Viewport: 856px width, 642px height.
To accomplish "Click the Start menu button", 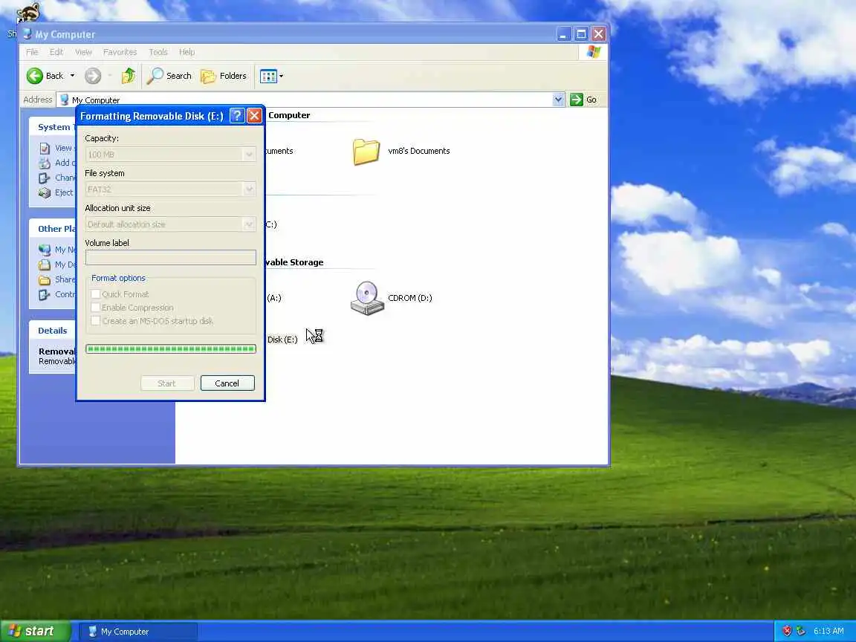I will [36, 631].
